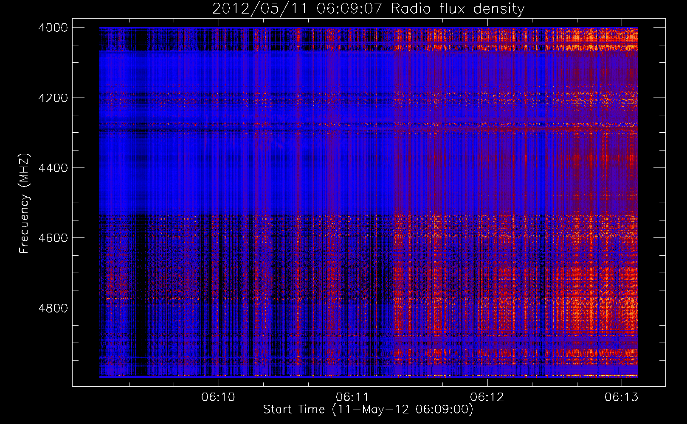Click the 'Frequency (MHZ)' axis title

pyautogui.click(x=25, y=203)
